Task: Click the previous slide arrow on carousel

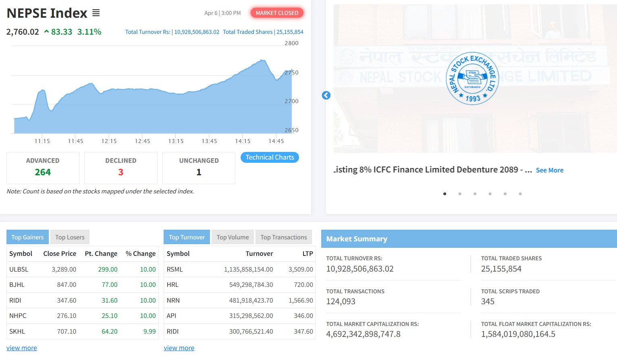Action: tap(326, 95)
